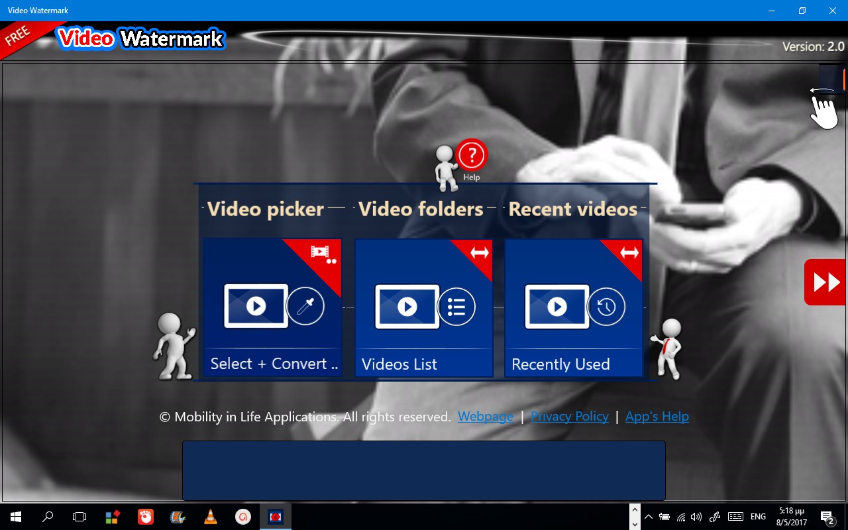Open the Webpage link

(486, 416)
